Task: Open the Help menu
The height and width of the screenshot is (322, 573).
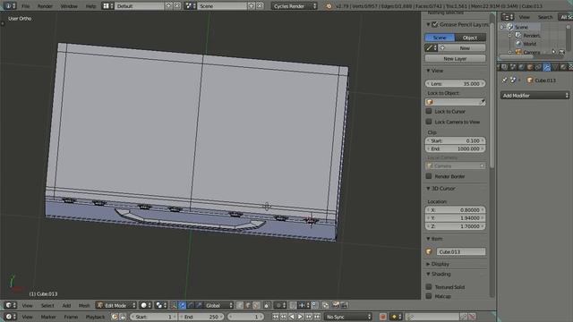Action: pyautogui.click(x=90, y=6)
